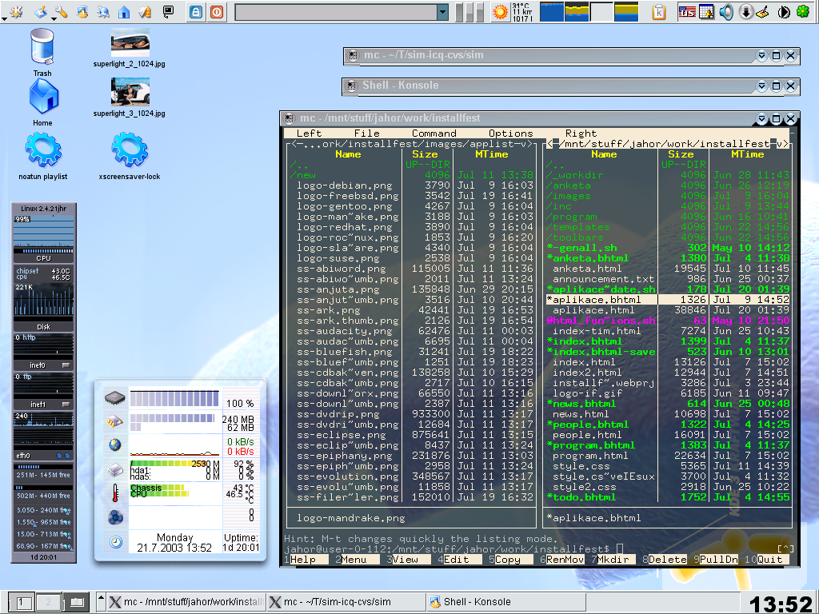Launch the xscreensaver-lock desktop icon
The width and height of the screenshot is (819, 614).
[x=130, y=150]
